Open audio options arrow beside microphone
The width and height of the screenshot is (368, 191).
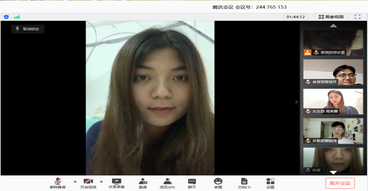tap(75, 181)
